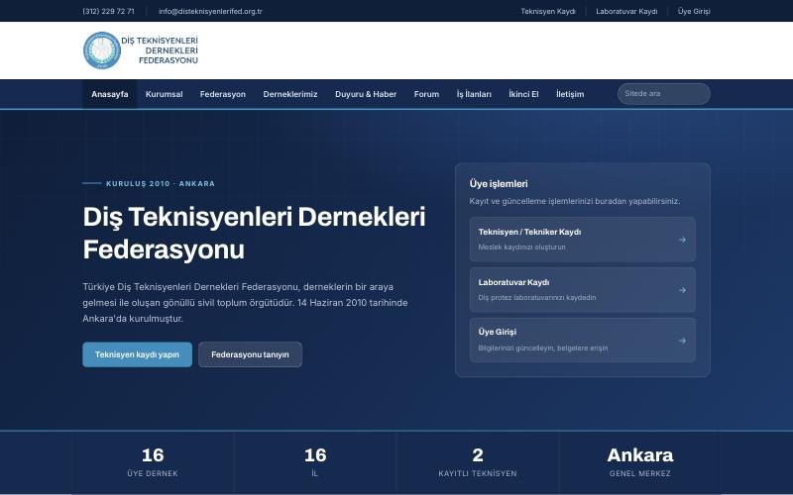Image resolution: width=793 pixels, height=495 pixels.
Task: Click the ÜYE DERNEK statistic
Action: (153, 462)
